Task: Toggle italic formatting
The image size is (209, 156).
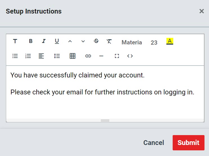Action: pyautogui.click(x=44, y=41)
